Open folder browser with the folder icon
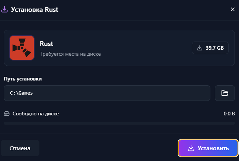Image resolution: width=239 pixels, height=161 pixels. click(x=225, y=93)
